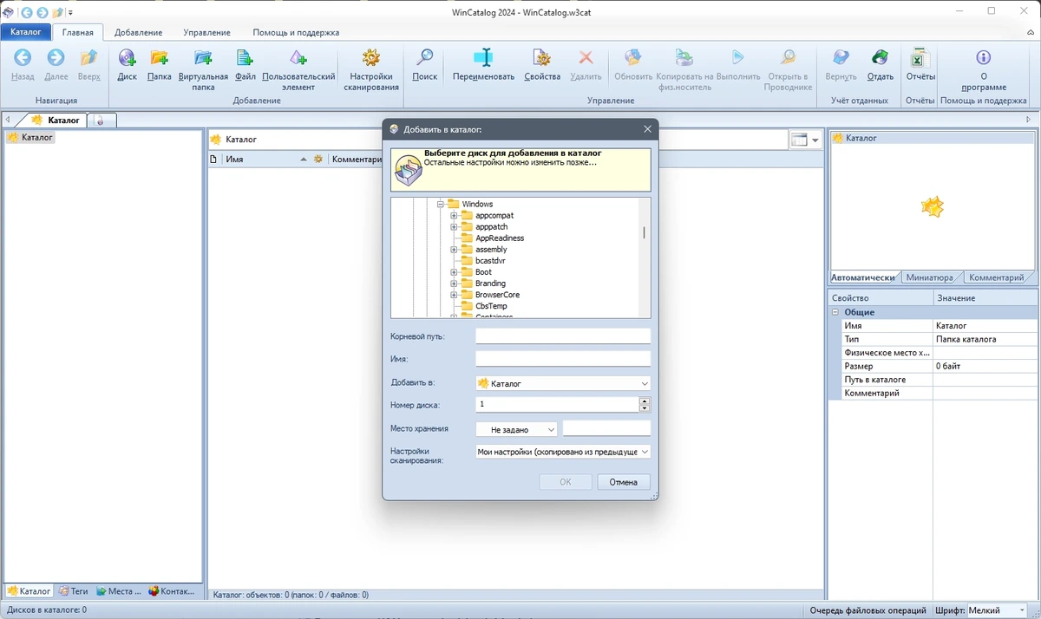
Task: Click the Выполнить play icon
Action: pyautogui.click(x=737, y=58)
